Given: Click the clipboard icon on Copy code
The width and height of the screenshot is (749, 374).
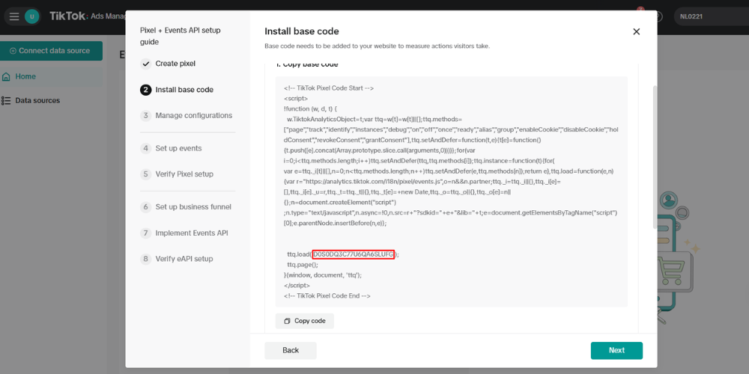Looking at the screenshot, I should click(x=287, y=321).
